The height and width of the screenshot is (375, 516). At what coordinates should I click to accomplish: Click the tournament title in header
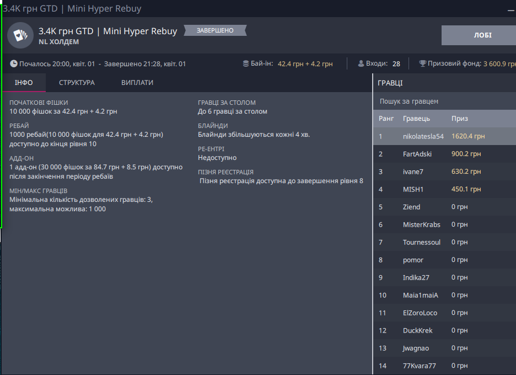coord(108,31)
